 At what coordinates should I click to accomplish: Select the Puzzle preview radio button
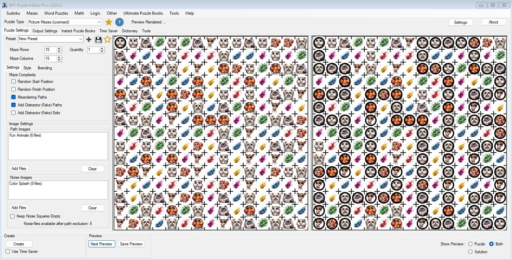(x=470, y=244)
